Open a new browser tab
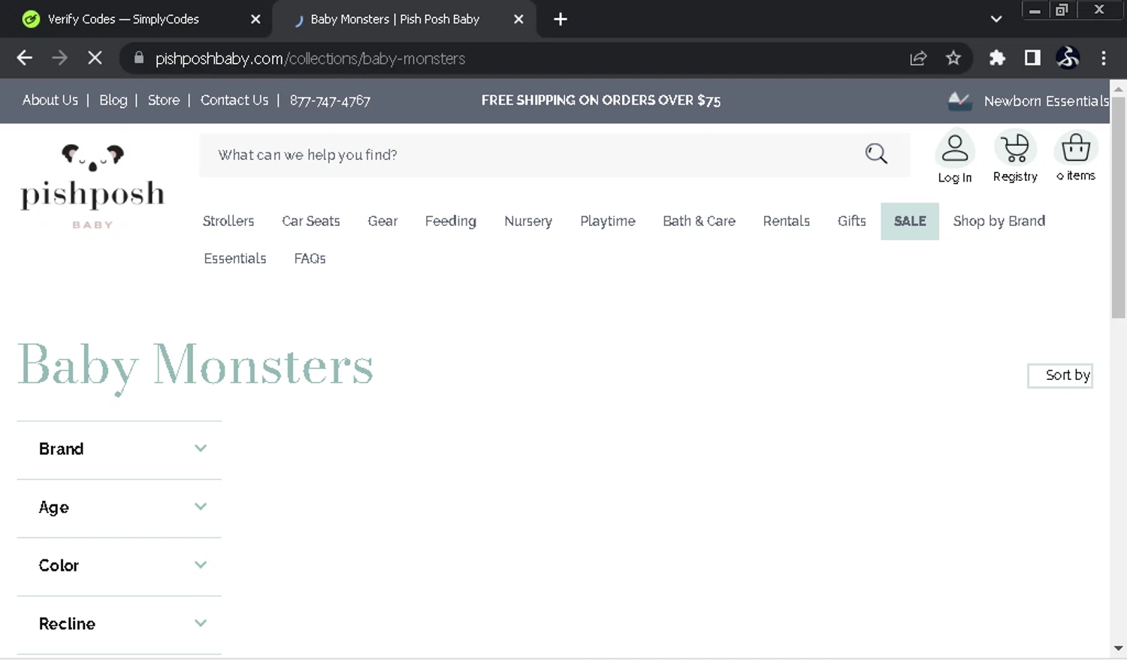Viewport: 1127px width, 660px height. click(560, 20)
